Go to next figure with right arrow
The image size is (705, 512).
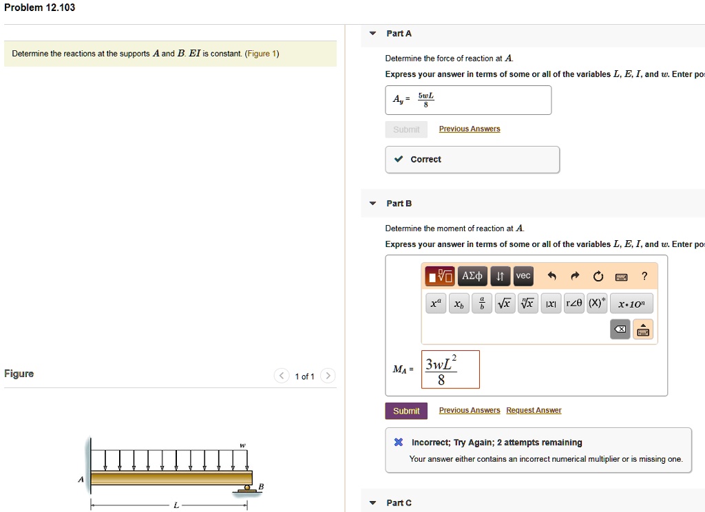pyautogui.click(x=328, y=376)
